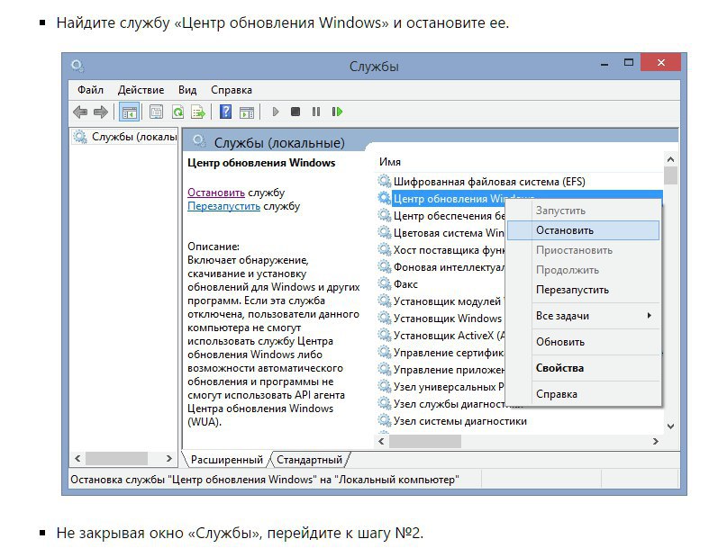Click the Остановить service link
Viewport: 709px width, 557px height.
coord(216,193)
